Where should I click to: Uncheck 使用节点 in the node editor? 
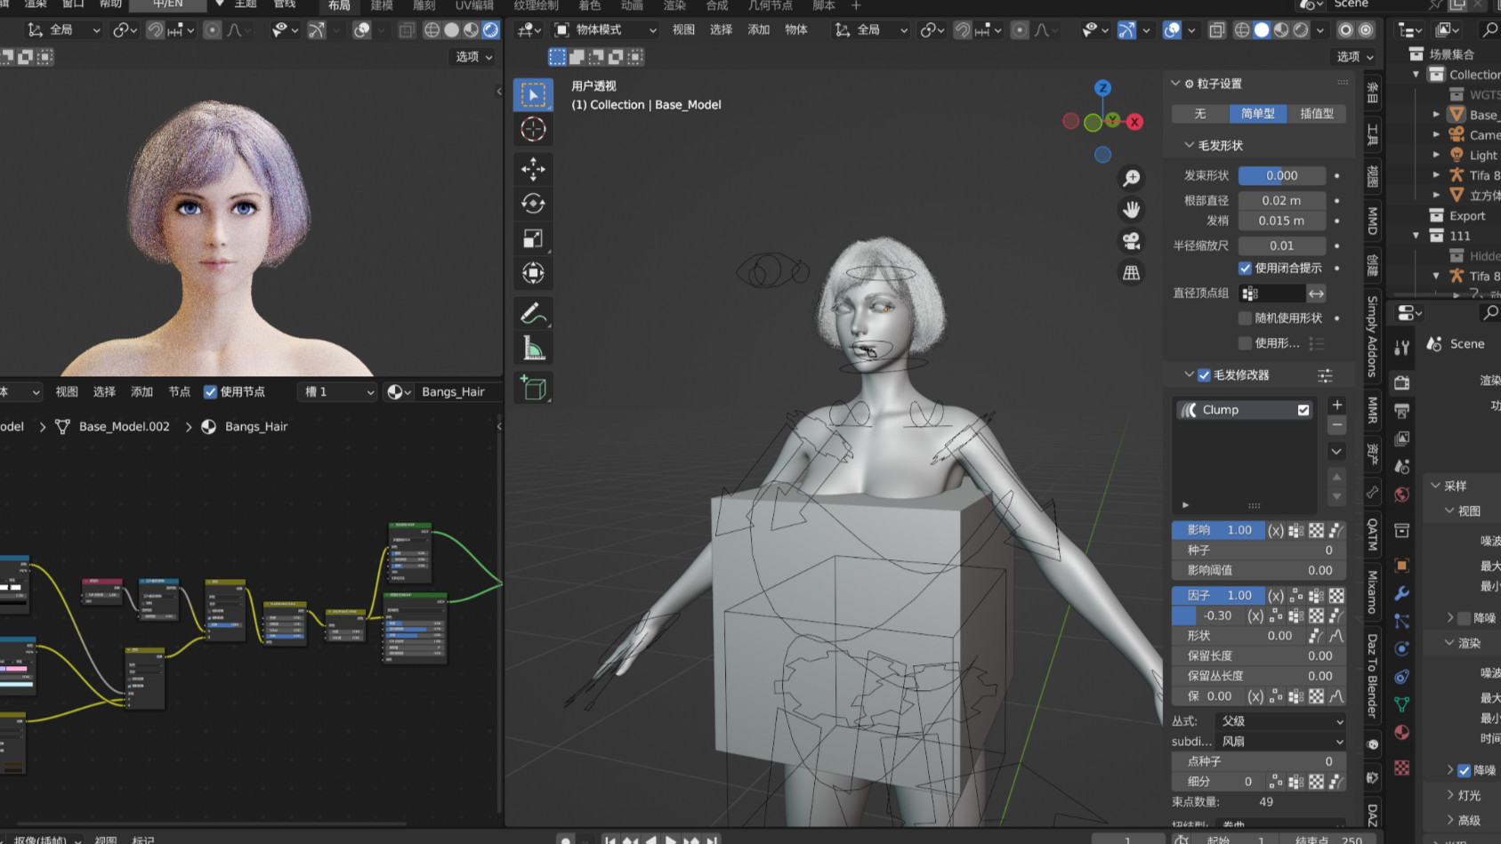point(211,391)
